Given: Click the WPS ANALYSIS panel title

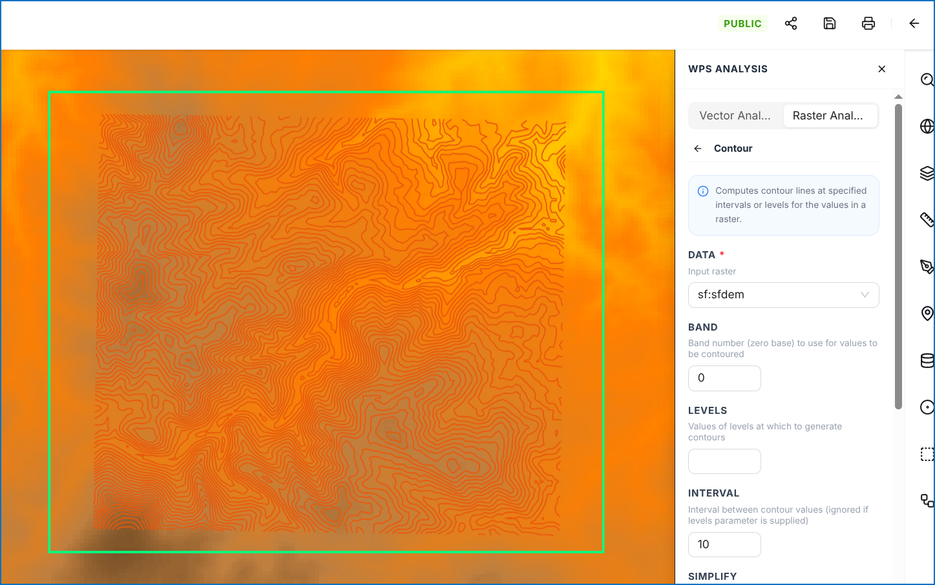Looking at the screenshot, I should tap(728, 69).
